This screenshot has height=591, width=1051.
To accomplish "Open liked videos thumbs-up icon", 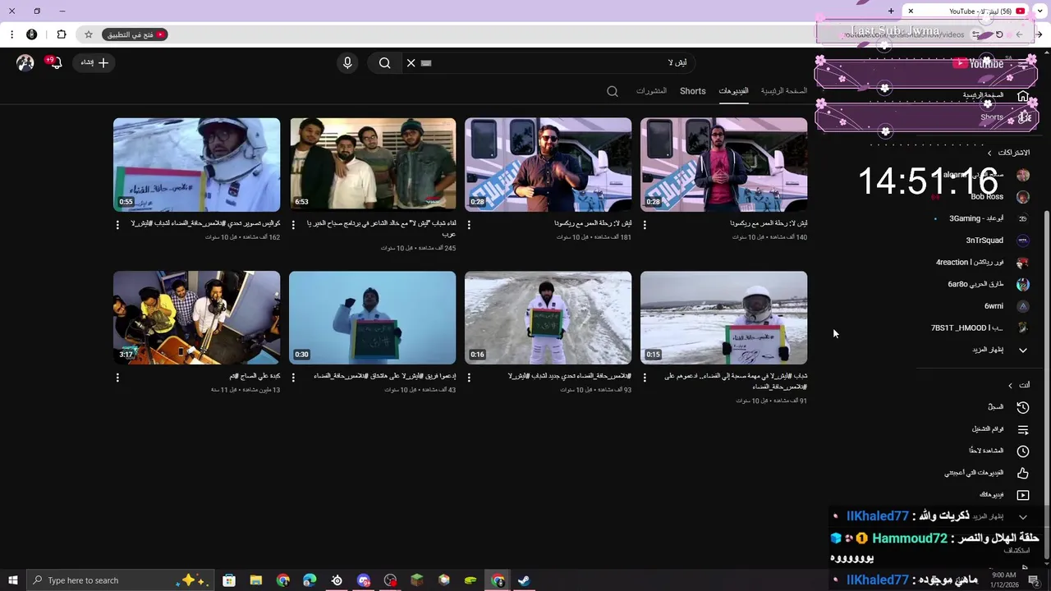I will pyautogui.click(x=1023, y=473).
